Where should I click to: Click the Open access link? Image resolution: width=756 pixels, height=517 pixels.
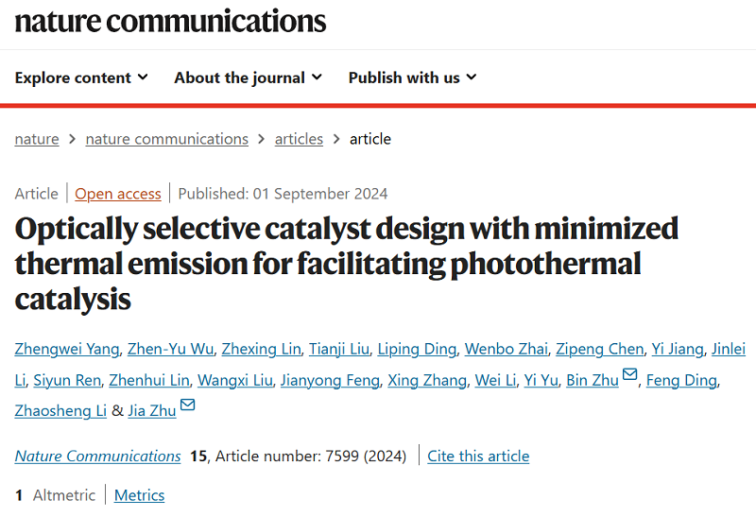click(118, 194)
